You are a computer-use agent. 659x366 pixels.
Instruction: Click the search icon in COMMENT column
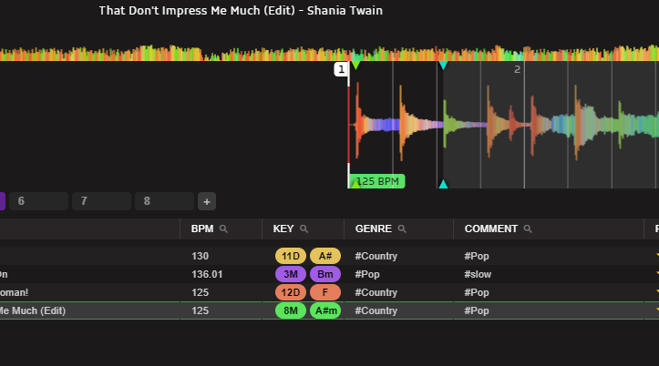(x=528, y=229)
